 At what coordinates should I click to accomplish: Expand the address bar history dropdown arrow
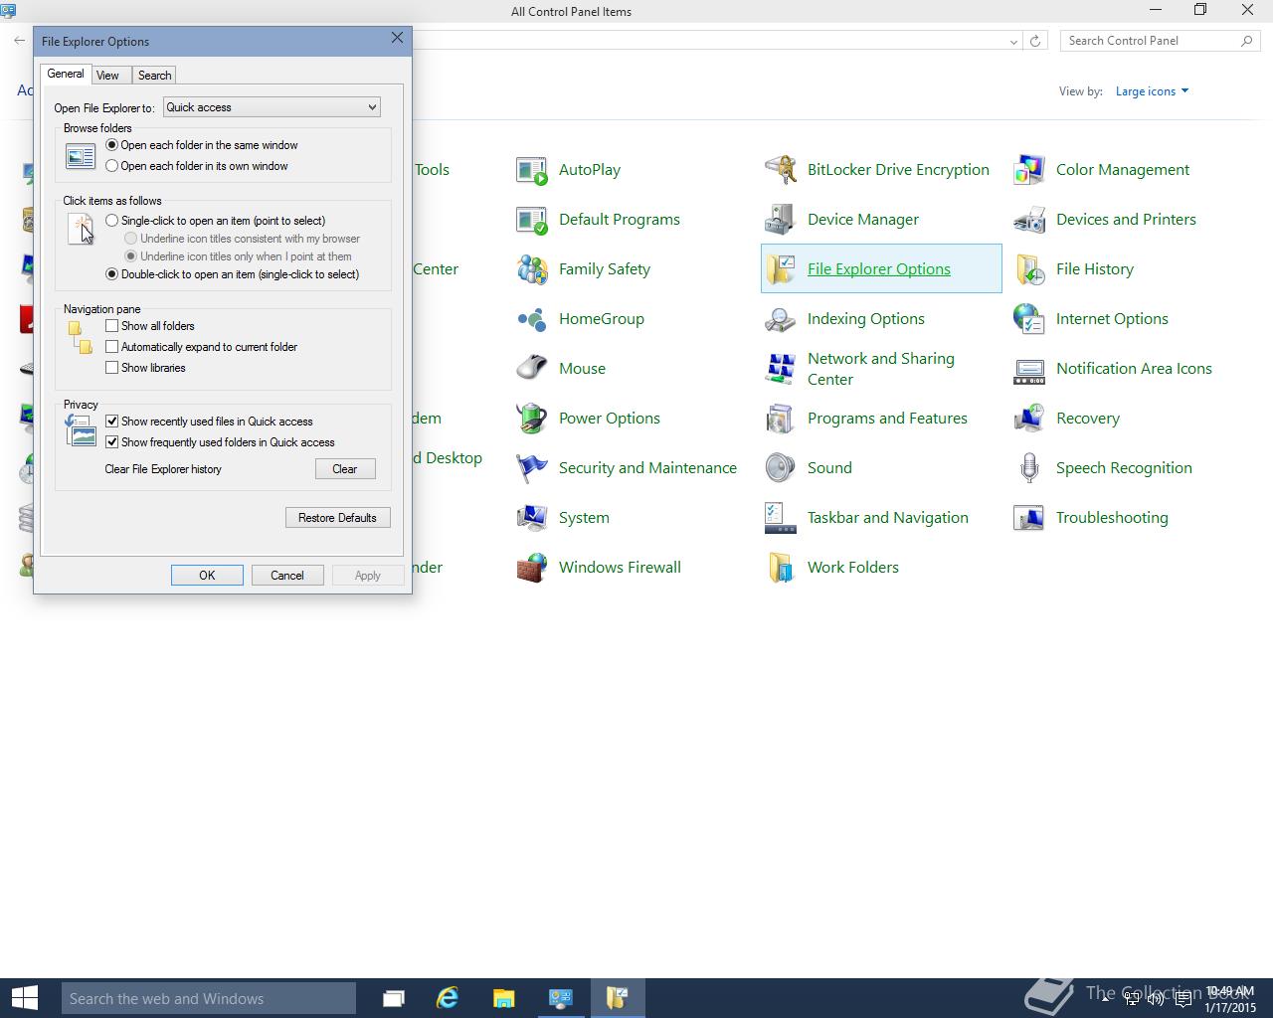1013,41
